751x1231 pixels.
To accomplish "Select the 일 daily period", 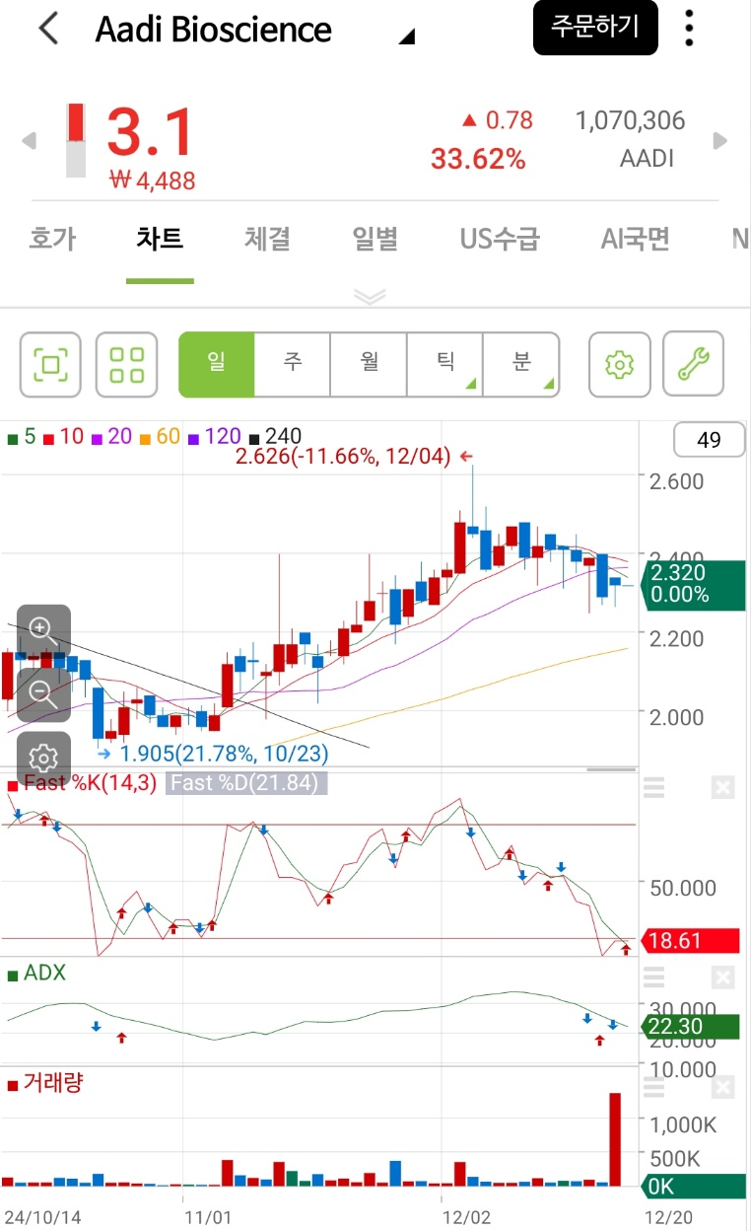I will click(217, 365).
